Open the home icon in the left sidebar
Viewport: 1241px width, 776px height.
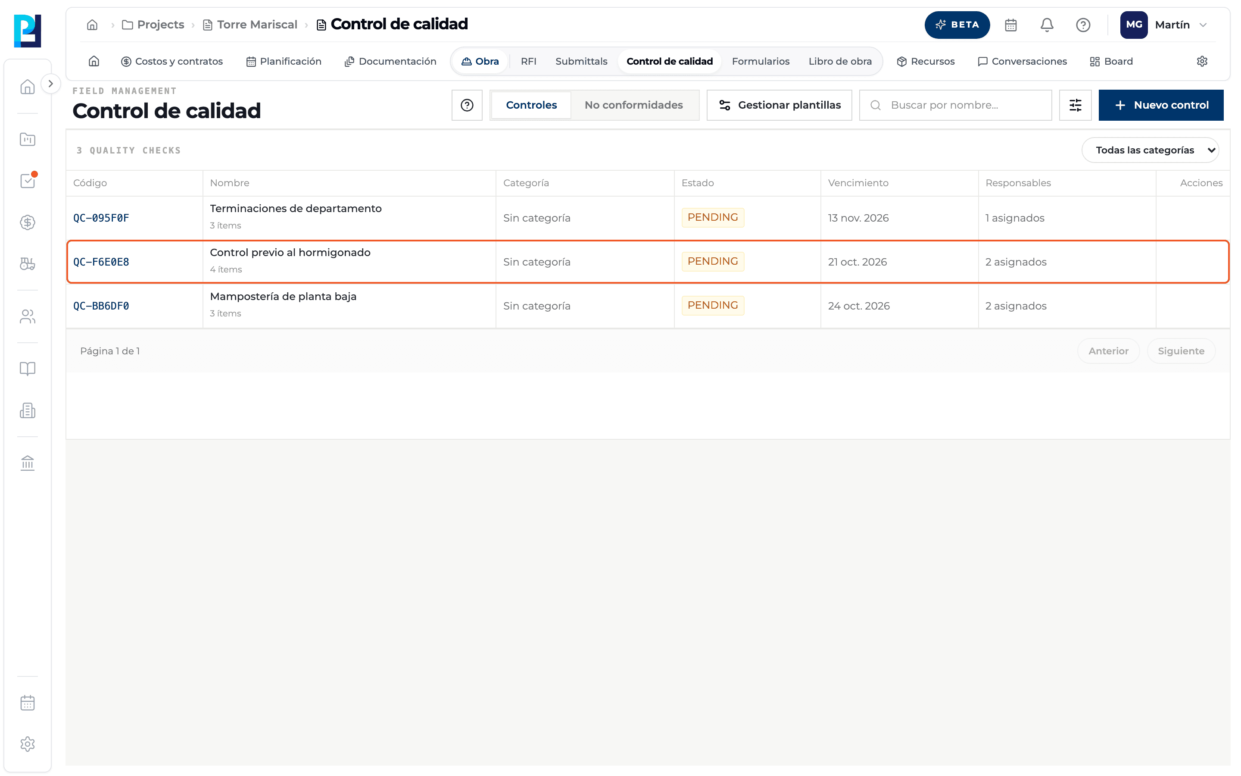[28, 86]
